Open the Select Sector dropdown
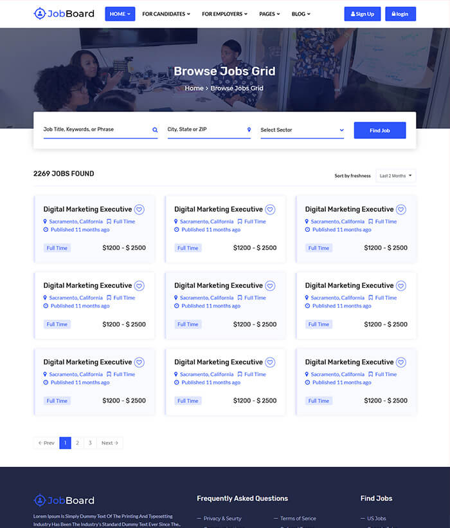The width and height of the screenshot is (450, 528). click(x=302, y=130)
